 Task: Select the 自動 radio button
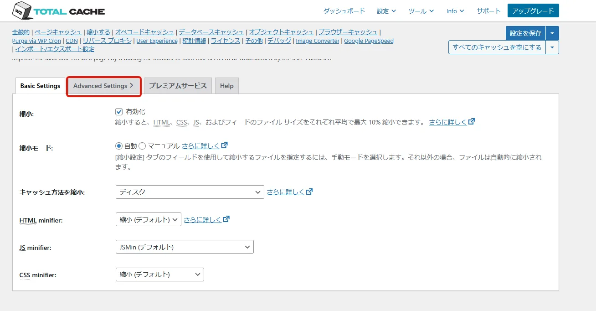pos(119,146)
